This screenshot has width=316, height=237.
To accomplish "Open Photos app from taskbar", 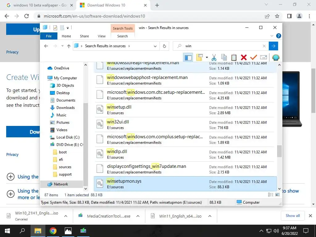I will [68, 231].
